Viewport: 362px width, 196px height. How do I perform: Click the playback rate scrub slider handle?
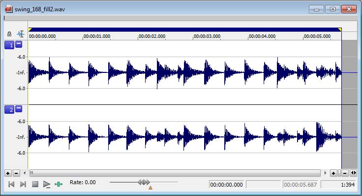[144, 182]
